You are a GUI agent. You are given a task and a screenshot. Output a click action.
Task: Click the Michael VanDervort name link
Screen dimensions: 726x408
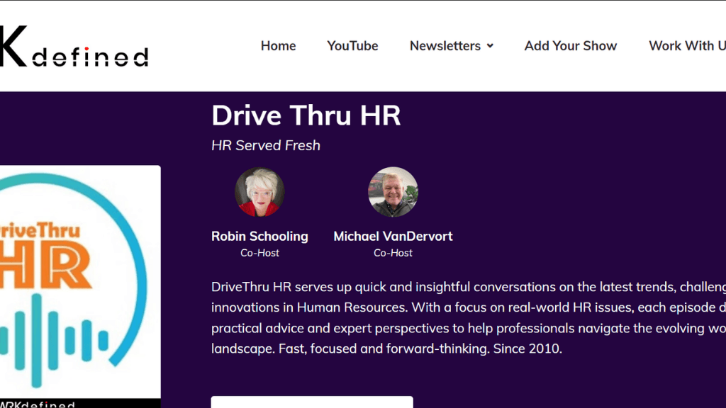tap(393, 237)
